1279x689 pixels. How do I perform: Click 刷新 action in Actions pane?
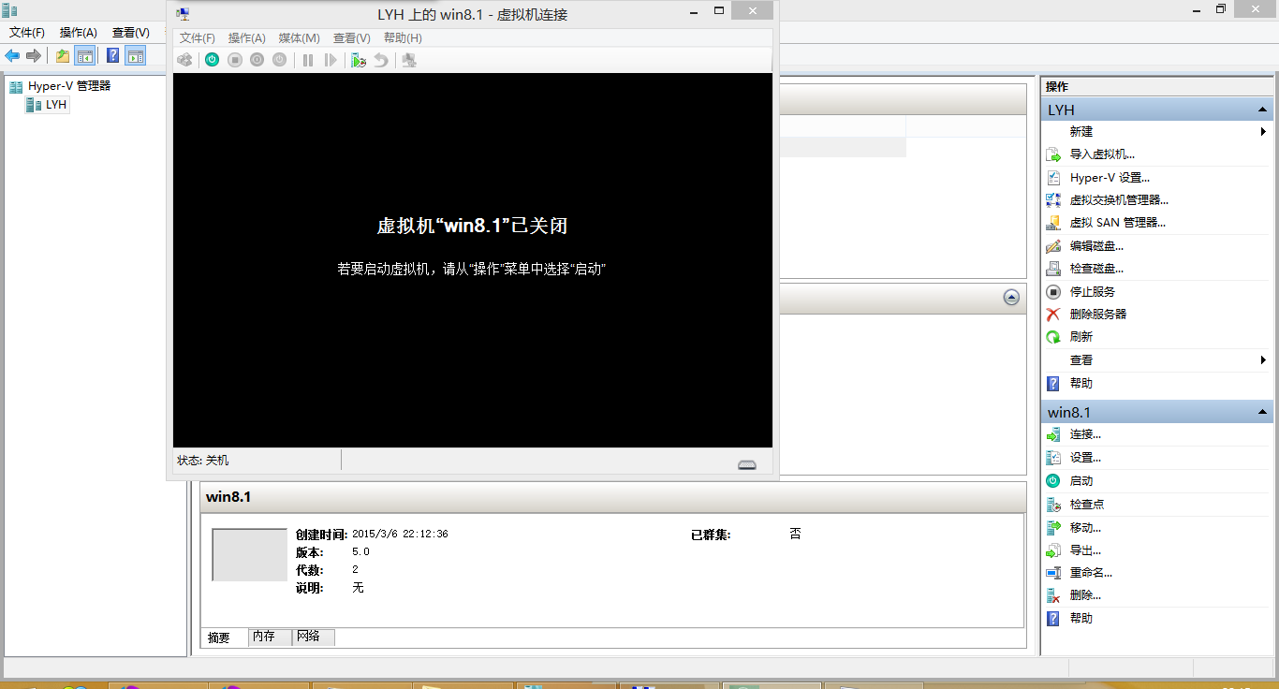pos(1081,337)
